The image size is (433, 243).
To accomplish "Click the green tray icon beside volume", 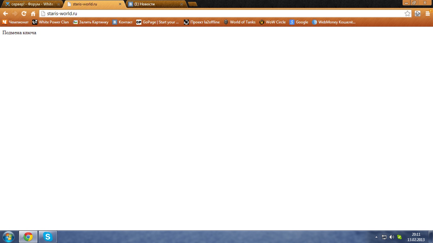I will 399,237.
